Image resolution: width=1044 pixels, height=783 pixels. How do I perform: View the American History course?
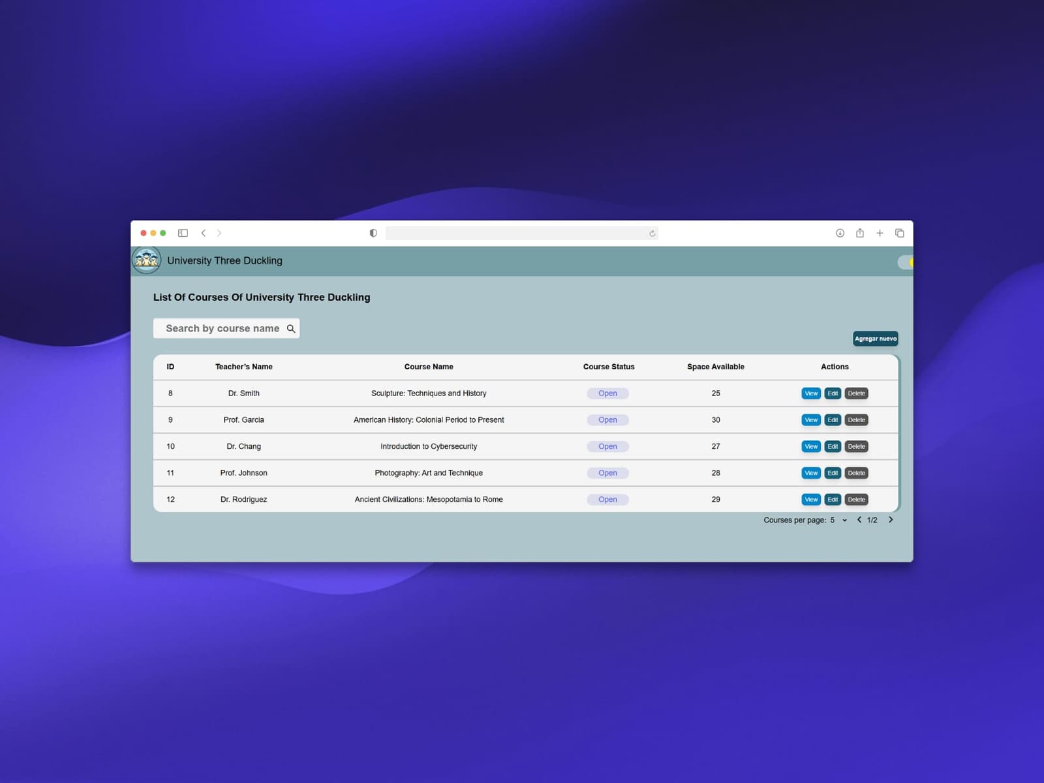[811, 420]
